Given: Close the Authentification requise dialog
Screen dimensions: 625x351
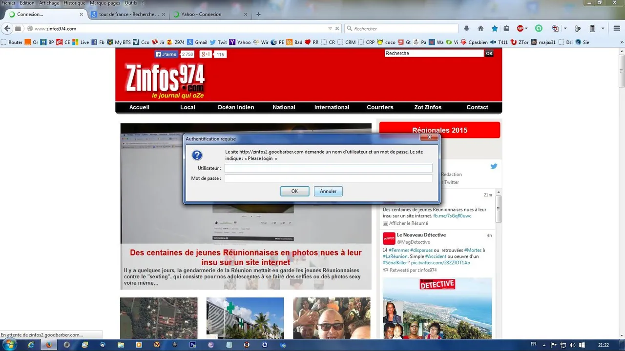Looking at the screenshot, I should pos(429,137).
